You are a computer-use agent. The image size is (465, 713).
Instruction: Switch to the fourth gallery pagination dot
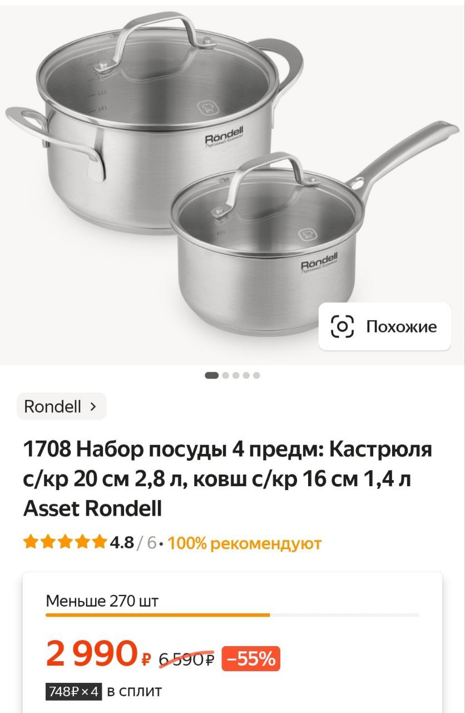pos(246,375)
